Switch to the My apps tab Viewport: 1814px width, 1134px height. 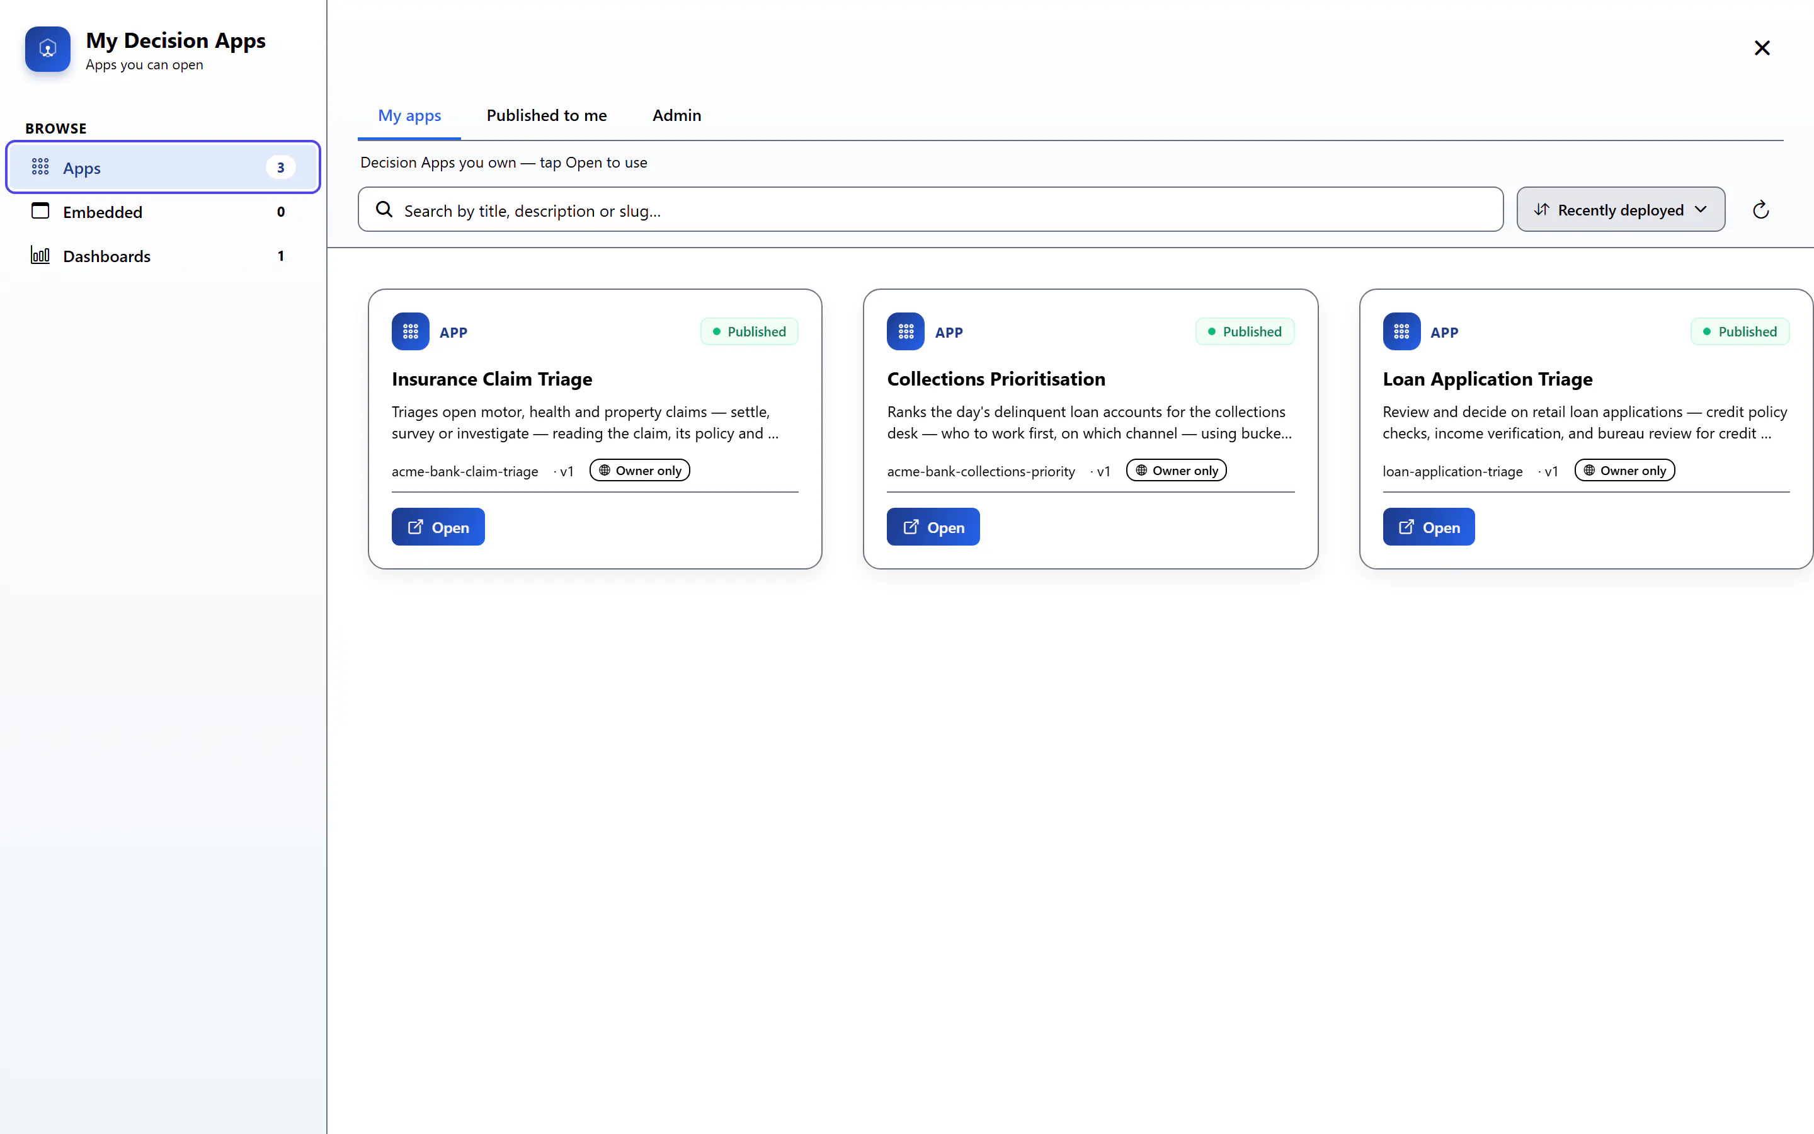pos(409,115)
